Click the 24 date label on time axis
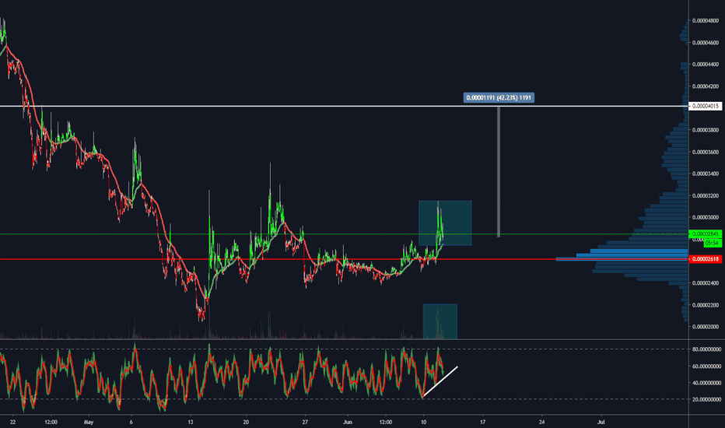Image resolution: width=725 pixels, height=428 pixels. [542, 422]
